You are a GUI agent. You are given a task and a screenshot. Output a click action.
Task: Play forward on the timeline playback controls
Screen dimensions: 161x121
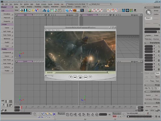84,115
